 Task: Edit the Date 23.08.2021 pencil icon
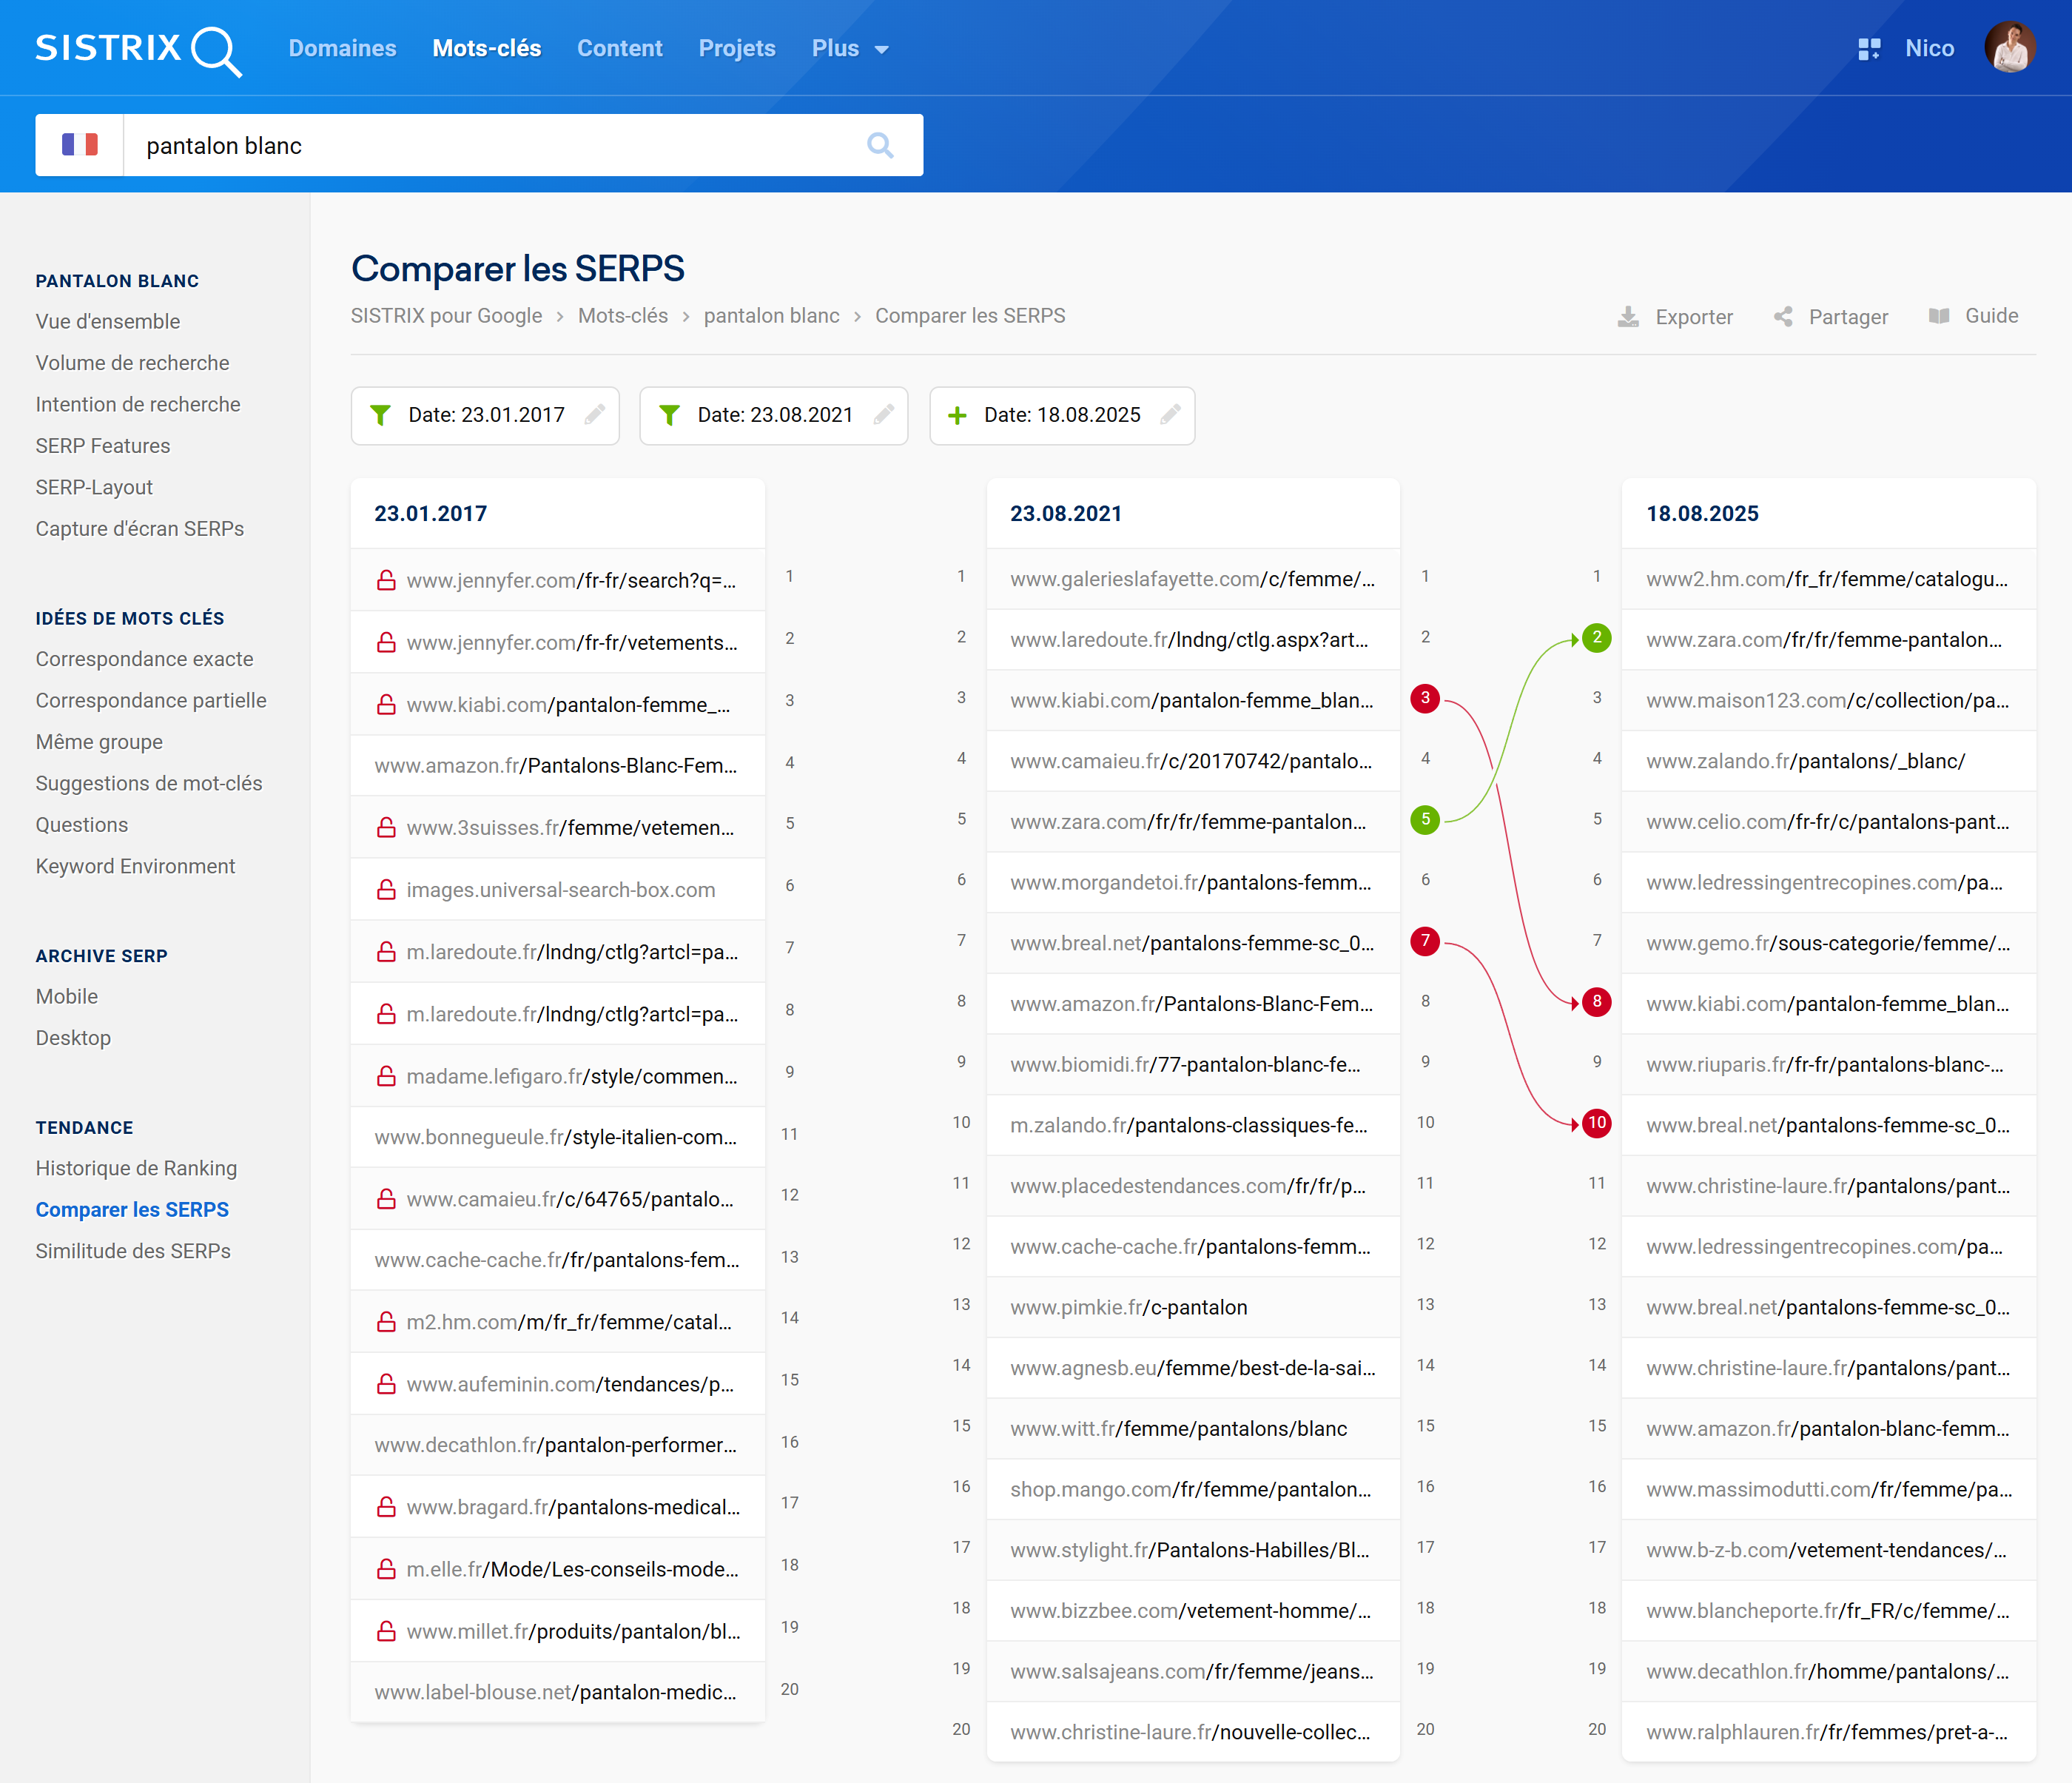tap(883, 414)
